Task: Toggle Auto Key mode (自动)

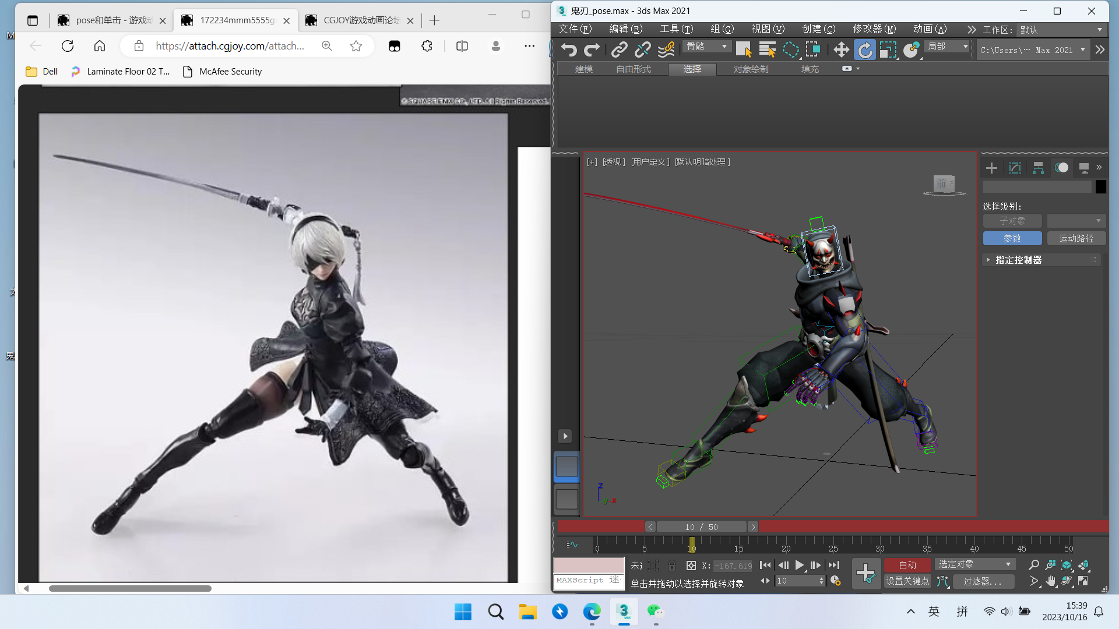Action: (907, 565)
